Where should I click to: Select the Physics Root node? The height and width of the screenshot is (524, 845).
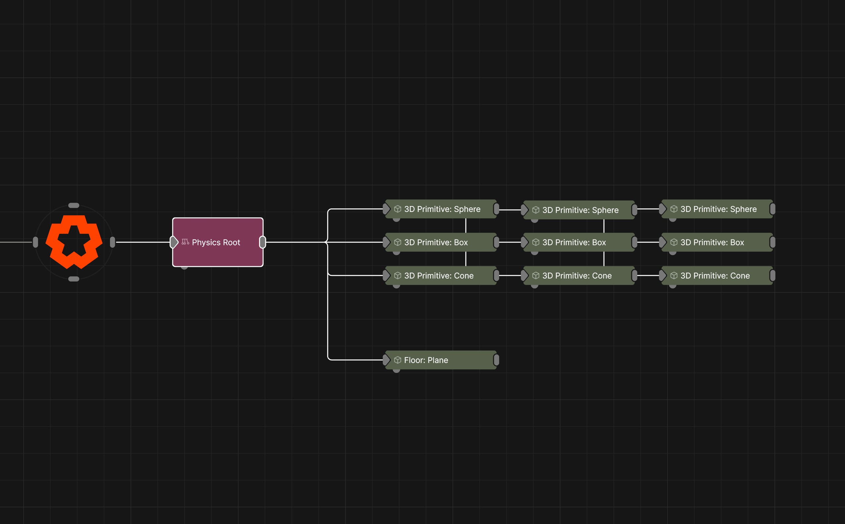point(218,242)
